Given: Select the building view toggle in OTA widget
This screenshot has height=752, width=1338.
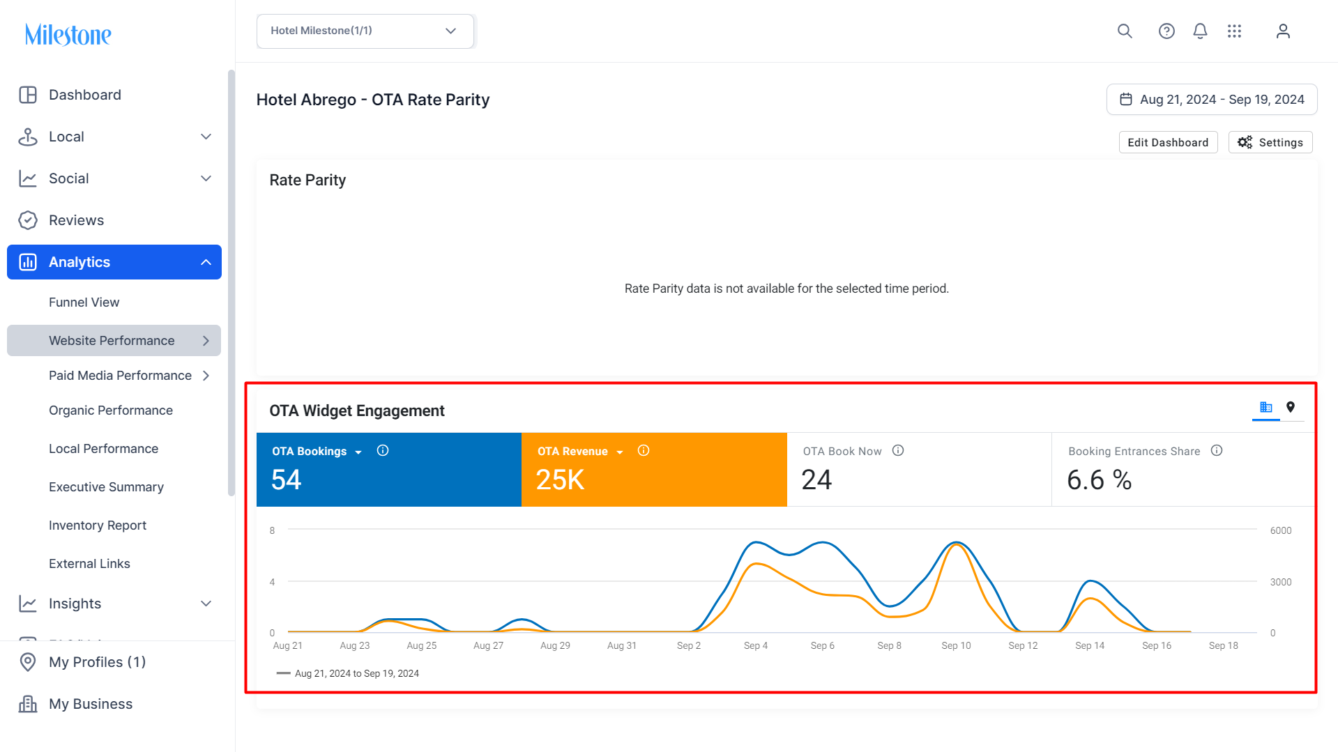Looking at the screenshot, I should click(x=1266, y=407).
